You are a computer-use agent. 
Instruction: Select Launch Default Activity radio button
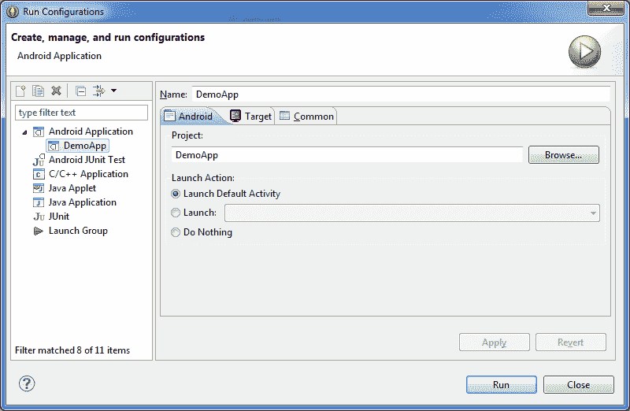pos(176,194)
